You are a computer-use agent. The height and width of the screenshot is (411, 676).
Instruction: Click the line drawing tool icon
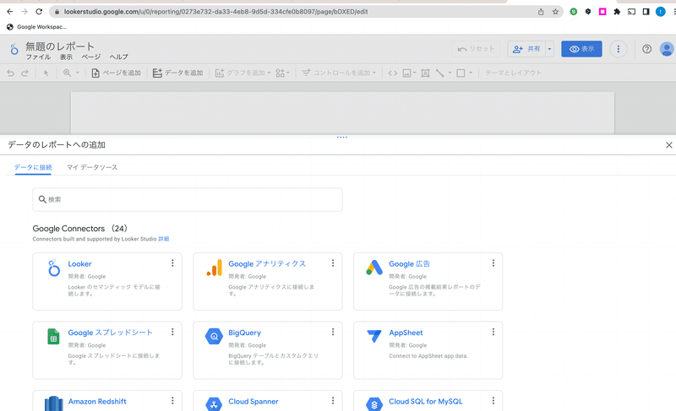click(x=439, y=73)
